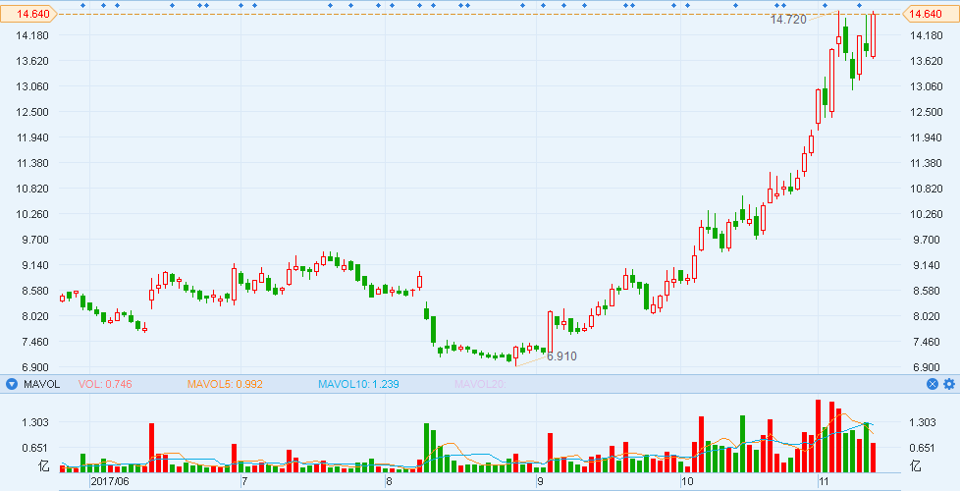
Task: Click the right 14.640 current price tag
Action: click(931, 14)
